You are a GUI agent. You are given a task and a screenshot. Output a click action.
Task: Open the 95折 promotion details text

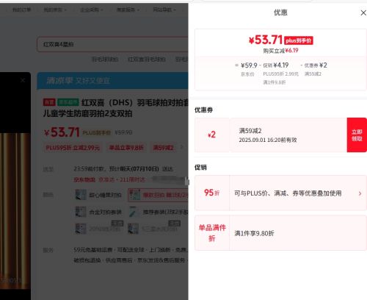(x=288, y=193)
